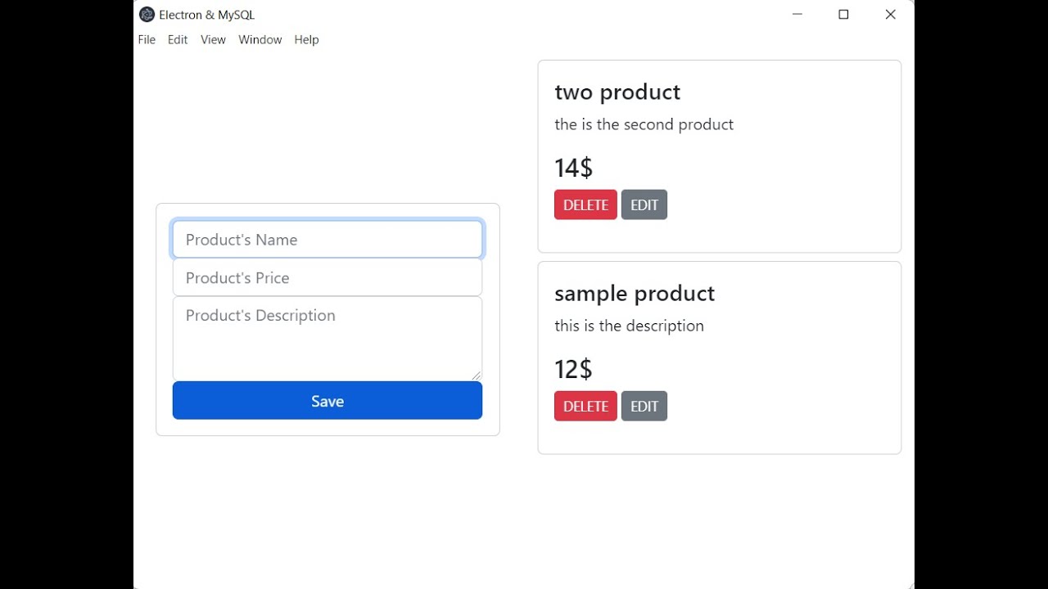Click the description textarea resize handle

[477, 375]
